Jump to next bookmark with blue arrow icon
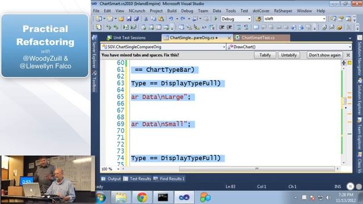The width and height of the screenshot is (363, 204). click(301, 28)
